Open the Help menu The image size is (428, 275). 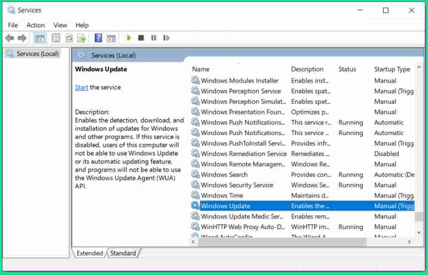[82, 26]
